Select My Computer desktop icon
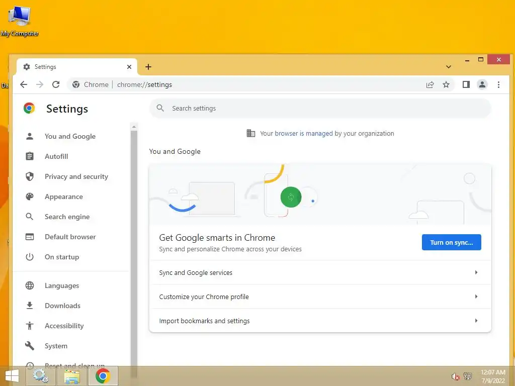The height and width of the screenshot is (386, 515). [20, 21]
